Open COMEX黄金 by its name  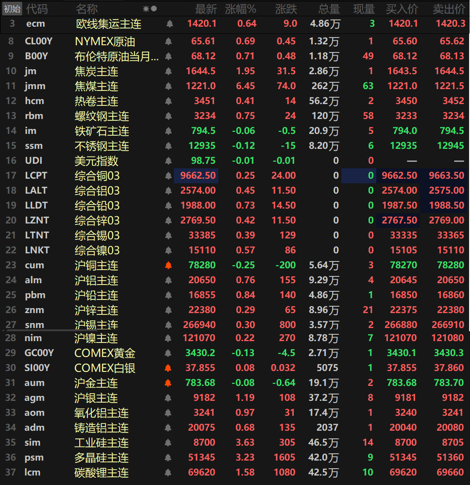pos(105,353)
